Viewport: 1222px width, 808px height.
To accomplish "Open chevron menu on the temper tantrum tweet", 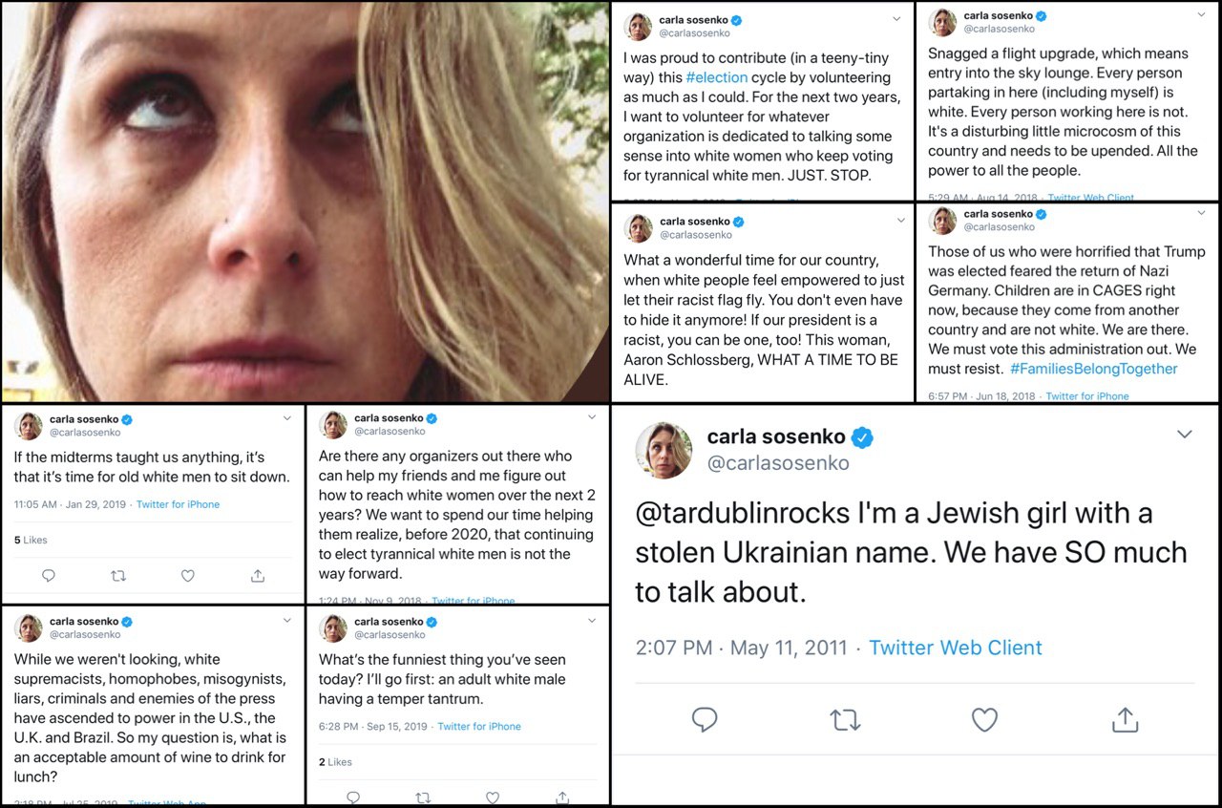I will [x=593, y=622].
